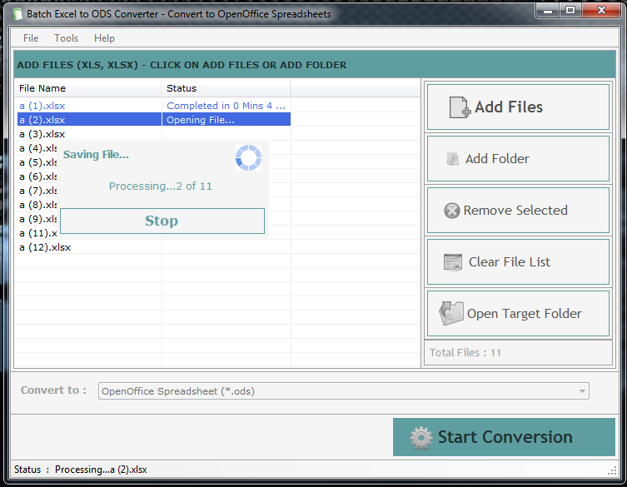Click the Add Files button label
Screen dimensions: 627x487
click(509, 107)
